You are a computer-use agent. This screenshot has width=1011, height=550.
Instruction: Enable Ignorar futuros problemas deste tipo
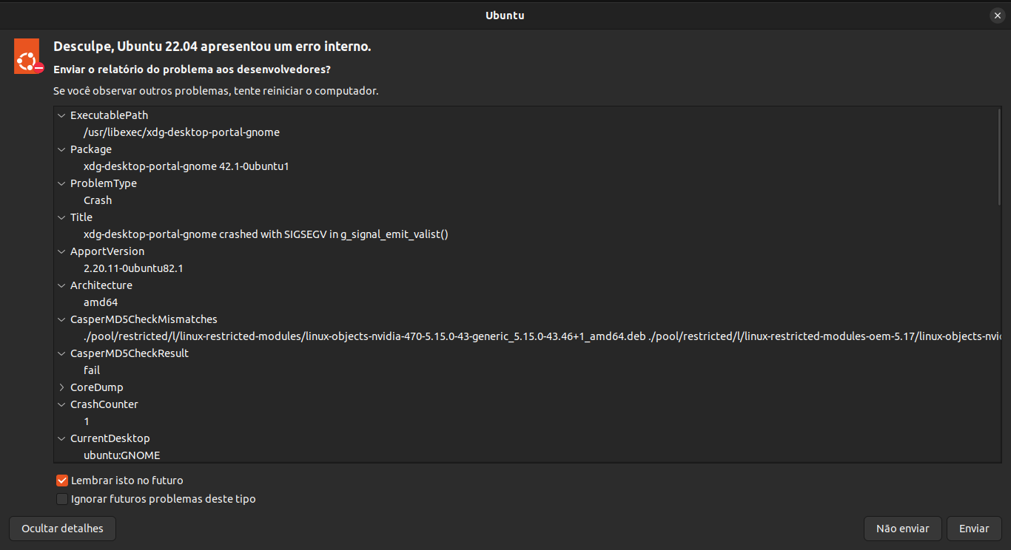tap(62, 499)
